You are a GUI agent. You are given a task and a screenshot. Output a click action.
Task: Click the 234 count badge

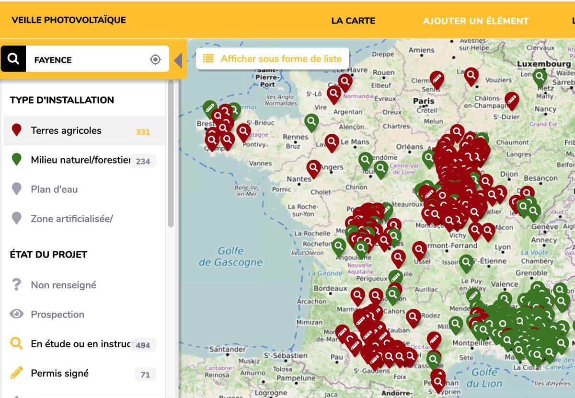(x=143, y=161)
